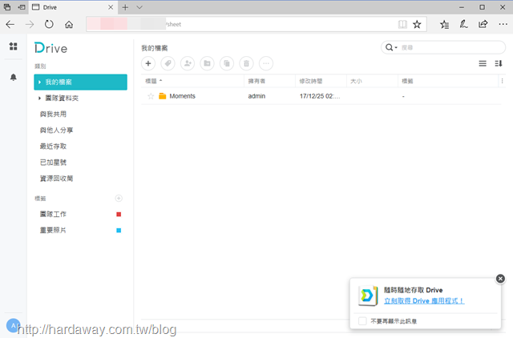The width and height of the screenshot is (513, 338).
Task: Show tab previews chevron
Action: (x=139, y=7)
